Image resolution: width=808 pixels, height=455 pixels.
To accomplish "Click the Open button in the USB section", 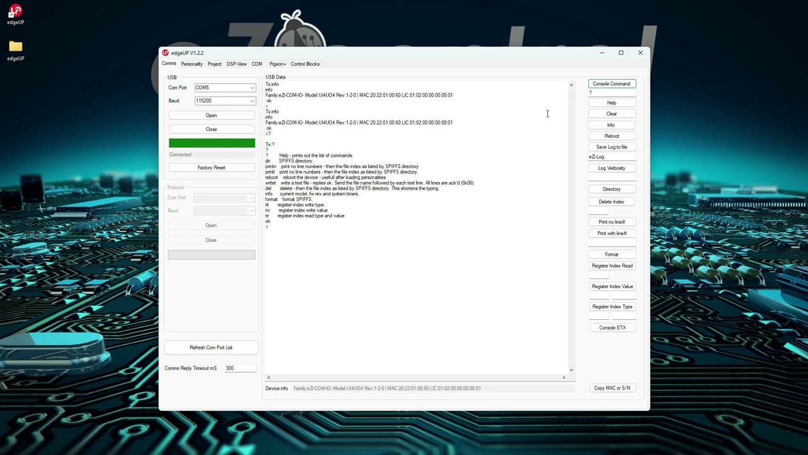I will click(x=211, y=116).
